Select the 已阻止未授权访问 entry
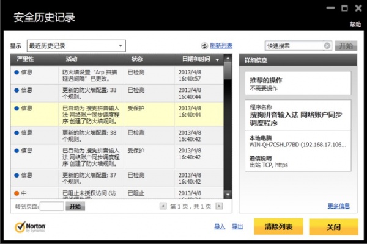The height and width of the screenshot is (244, 367). tap(117, 193)
